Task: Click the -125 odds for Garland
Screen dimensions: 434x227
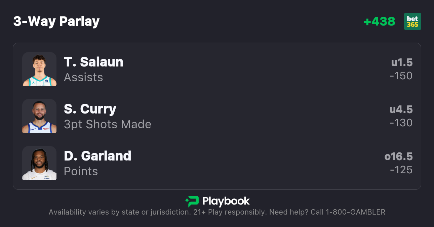Action: 401,170
